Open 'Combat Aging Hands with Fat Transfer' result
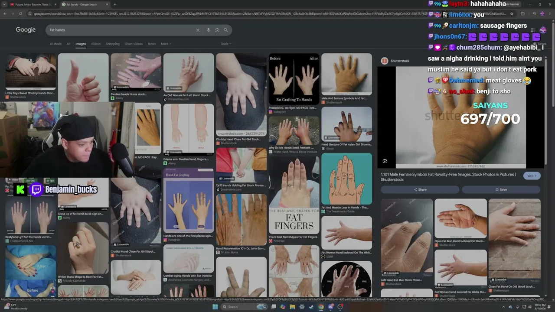 [189, 259]
